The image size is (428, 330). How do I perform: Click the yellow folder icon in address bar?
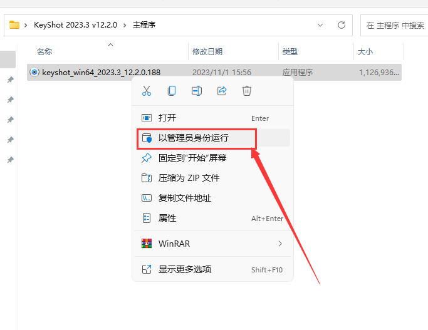[14, 25]
